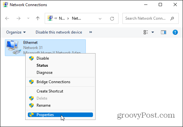This screenshot has width=183, height=127.
Task: Open Properties from the context menu
Action: 60,115
